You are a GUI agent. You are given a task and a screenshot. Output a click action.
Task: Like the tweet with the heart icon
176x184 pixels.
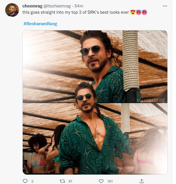(101, 181)
